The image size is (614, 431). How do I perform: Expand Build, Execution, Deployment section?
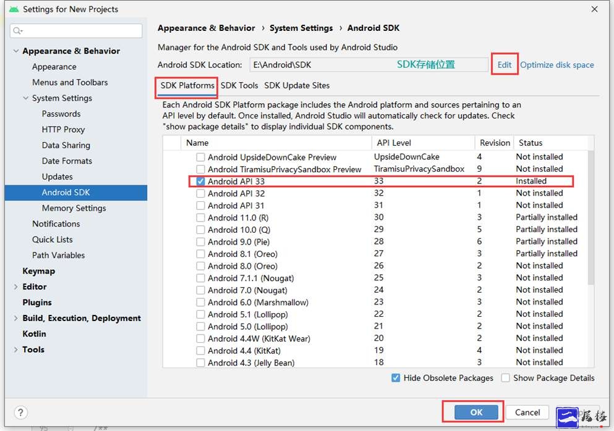(x=16, y=318)
